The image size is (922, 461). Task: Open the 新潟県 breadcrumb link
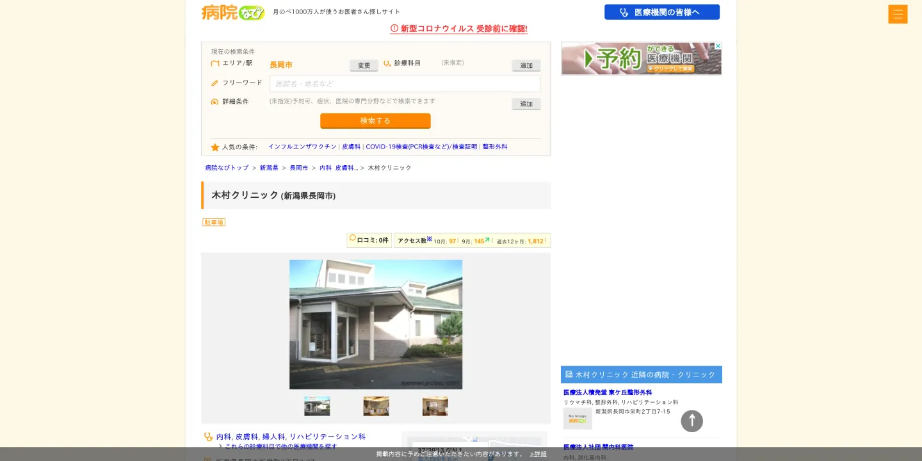[269, 168]
